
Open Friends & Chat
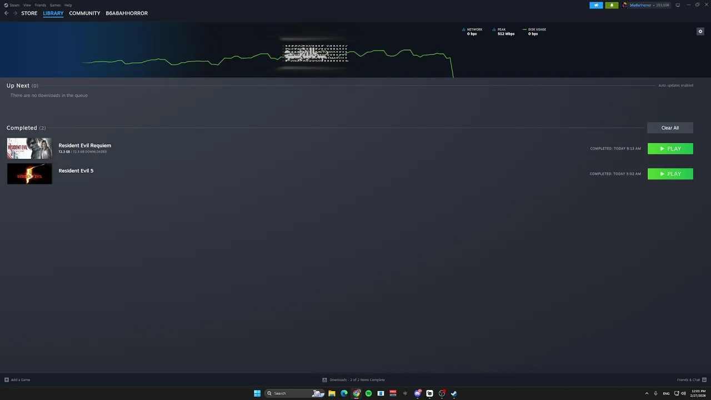click(691, 380)
